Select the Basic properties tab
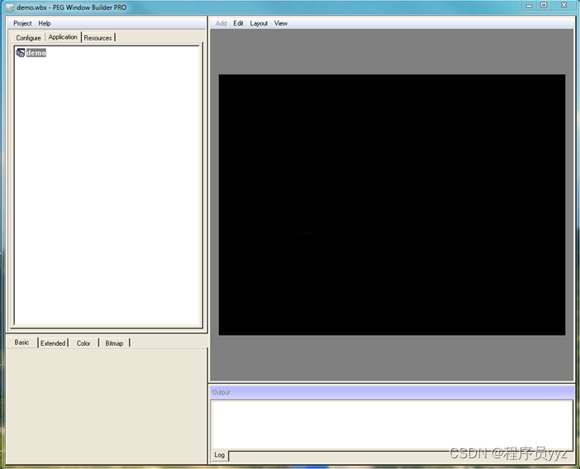Viewport: 580px width, 469px height. (21, 342)
